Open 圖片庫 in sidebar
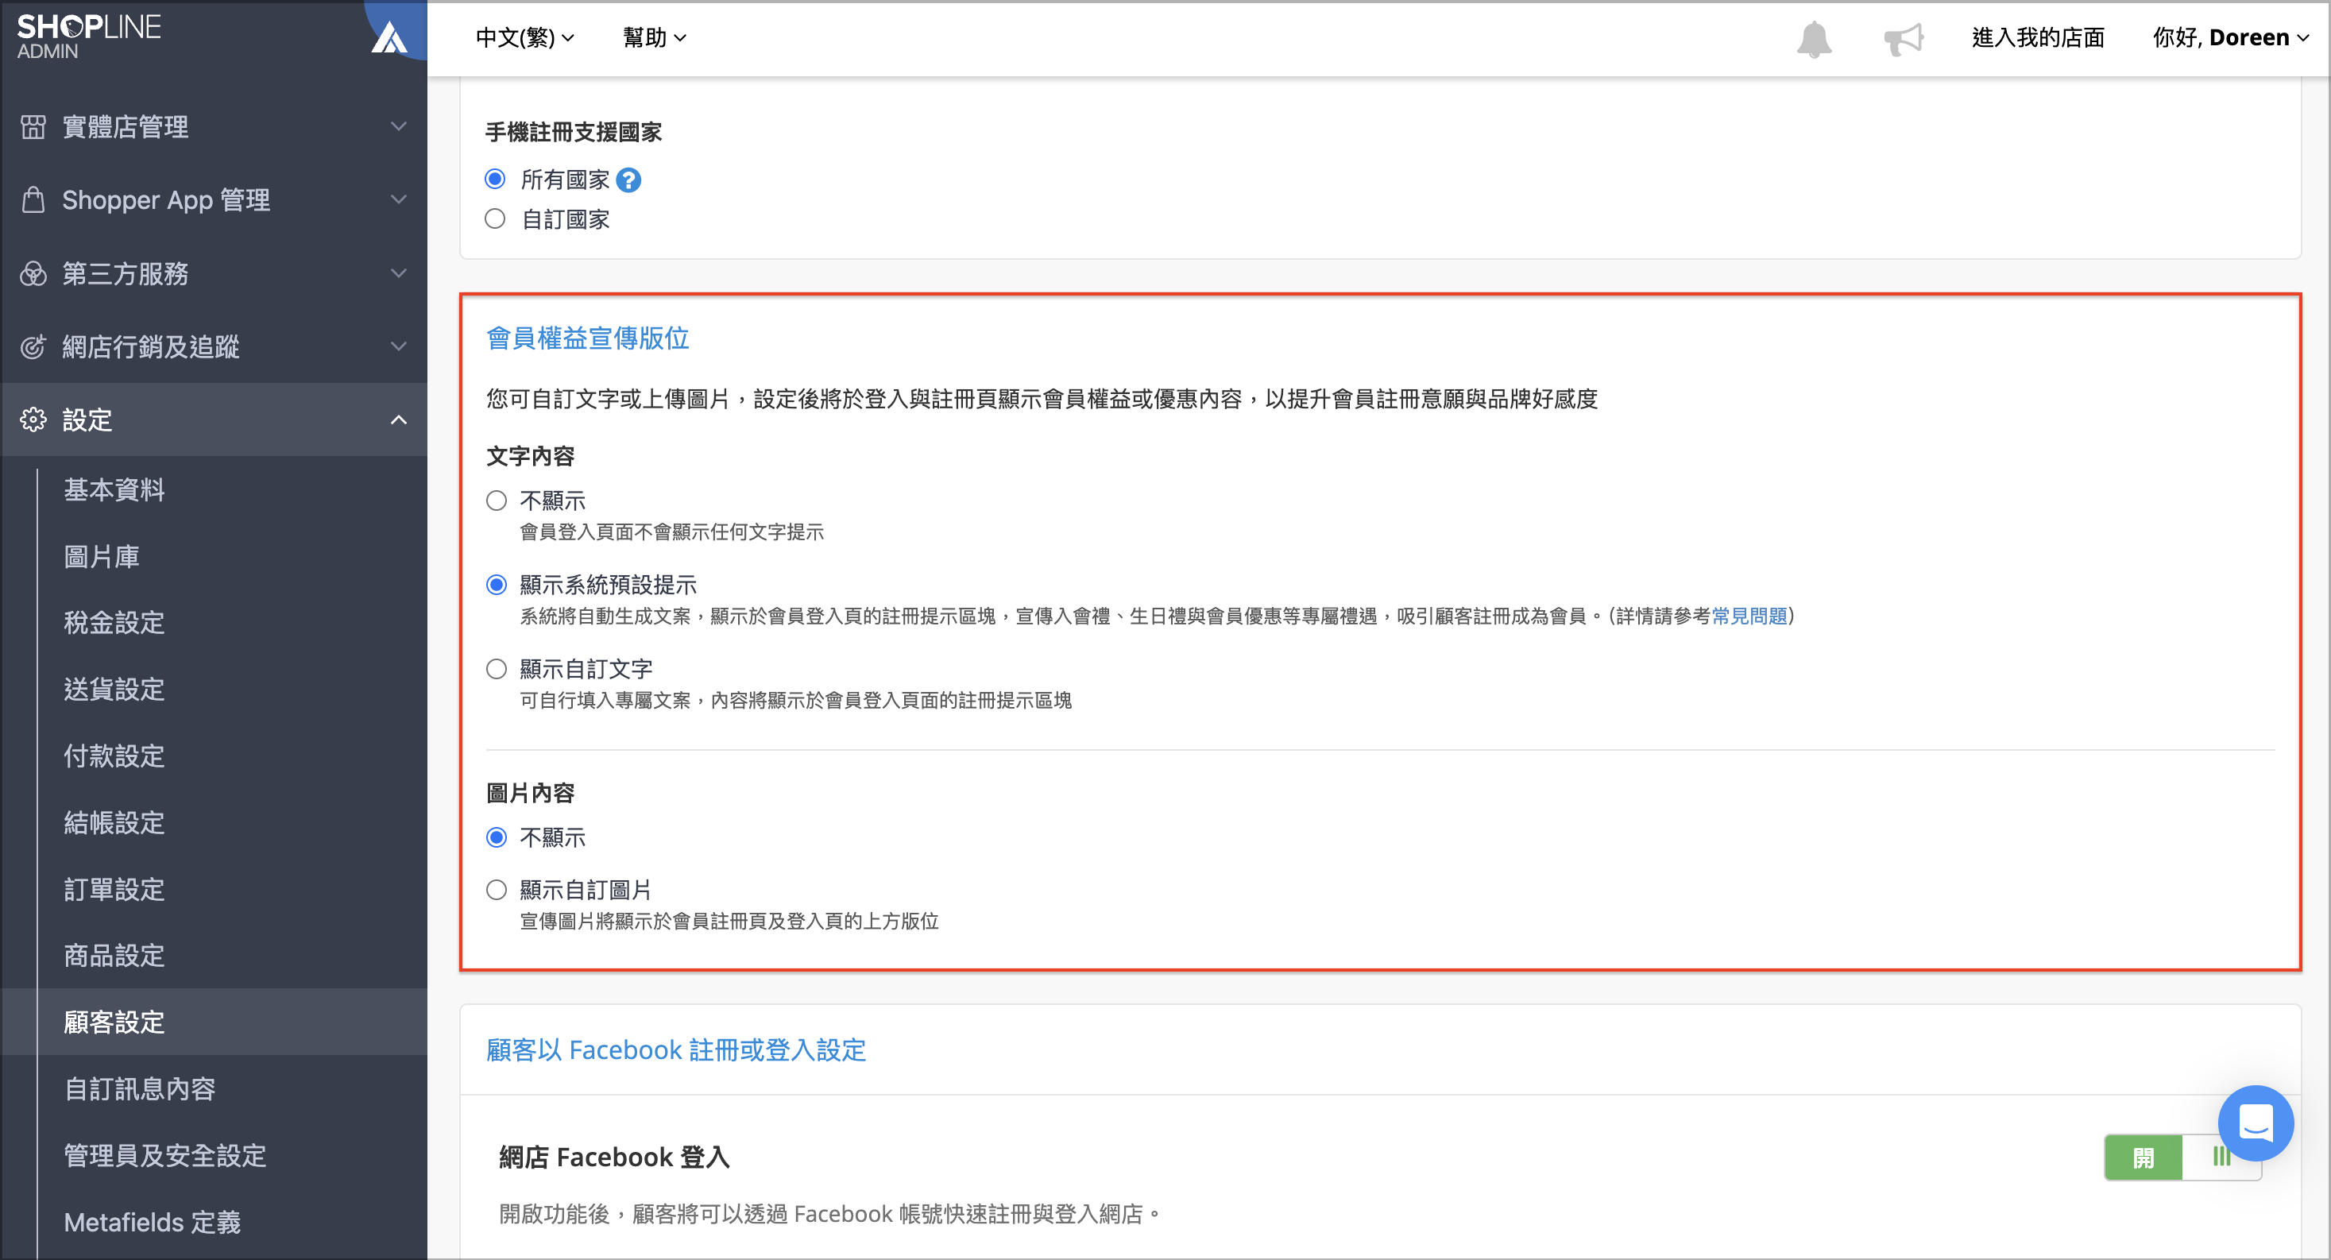 click(x=102, y=557)
